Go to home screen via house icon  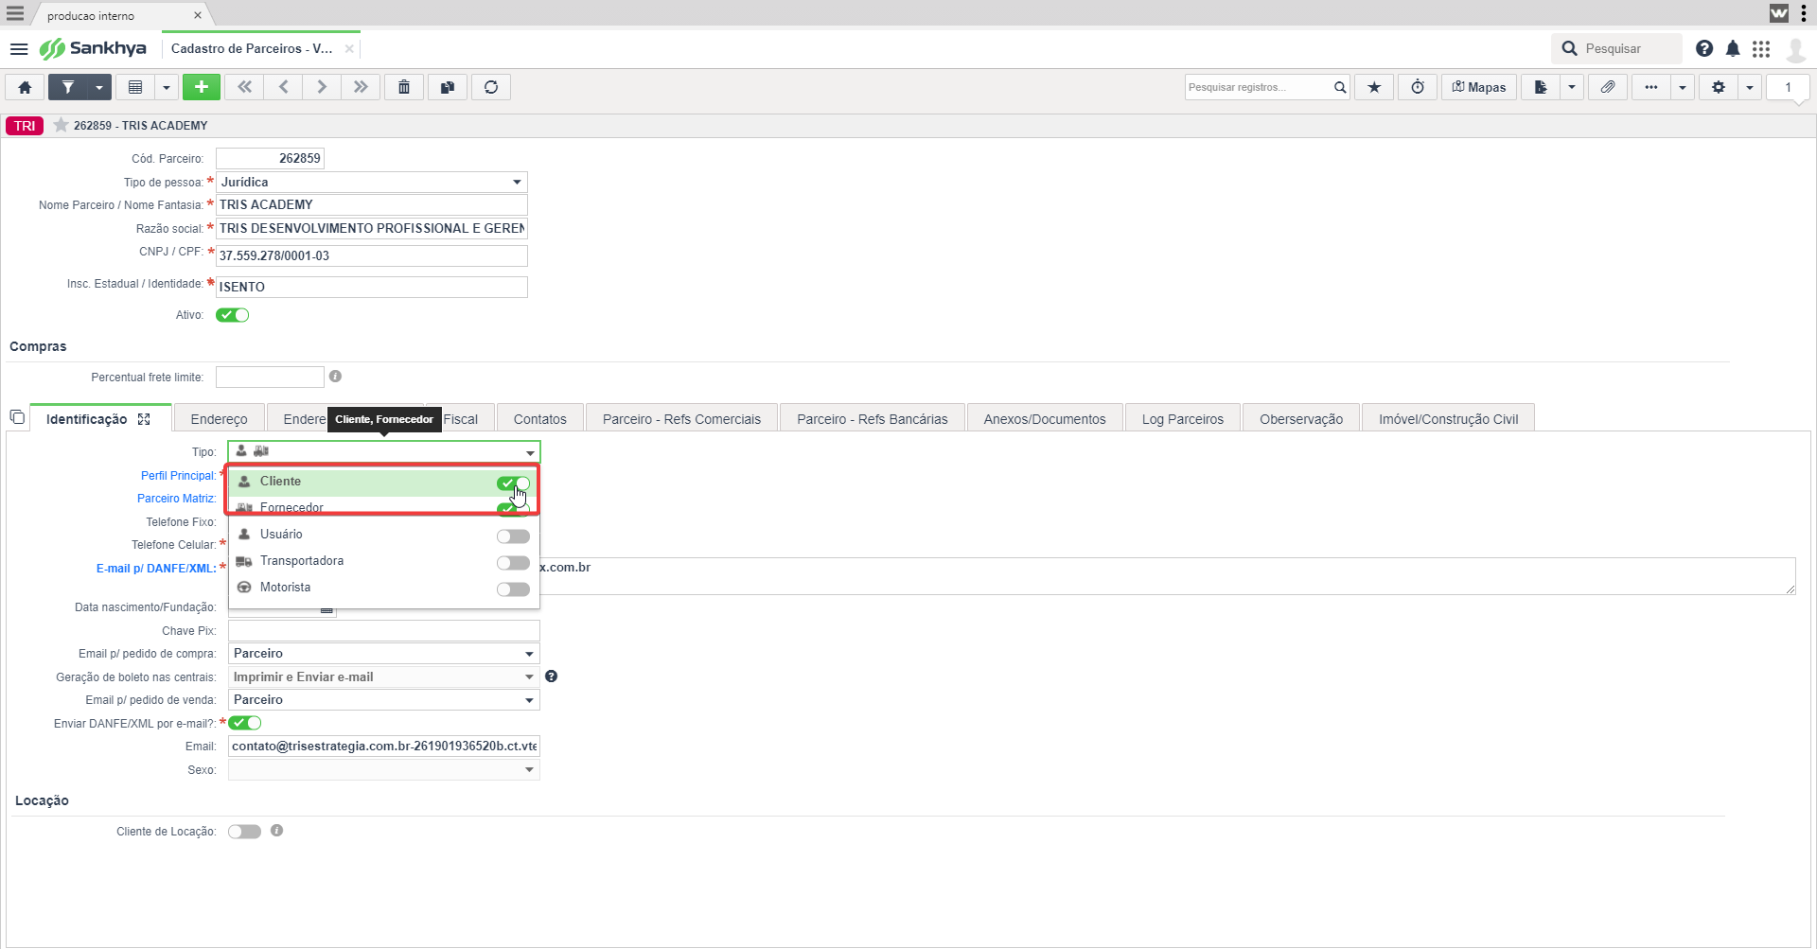(x=25, y=87)
